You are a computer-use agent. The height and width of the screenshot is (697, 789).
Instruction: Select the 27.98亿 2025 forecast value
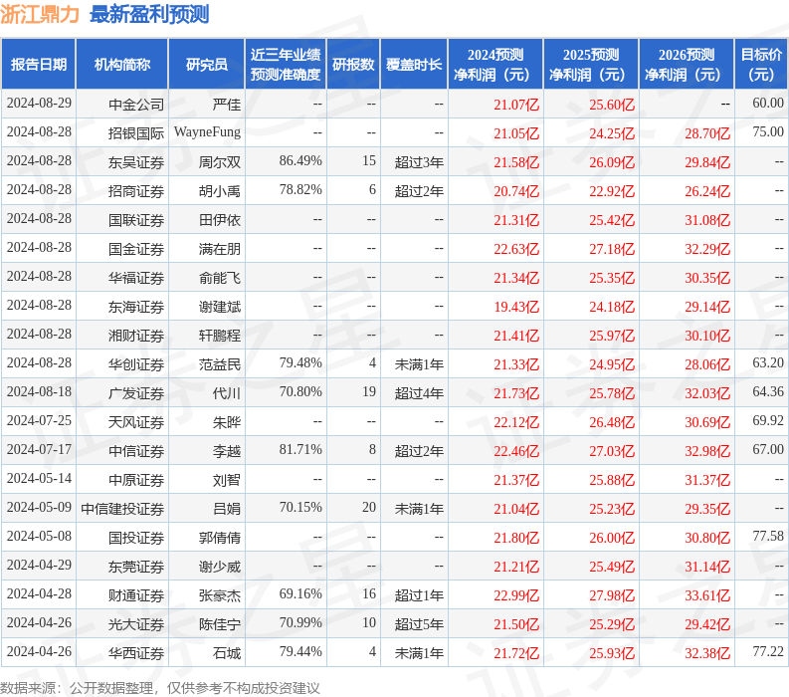612,595
